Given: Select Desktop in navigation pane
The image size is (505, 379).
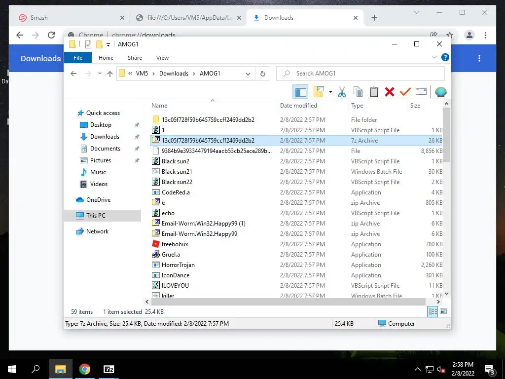Looking at the screenshot, I should (x=101, y=125).
